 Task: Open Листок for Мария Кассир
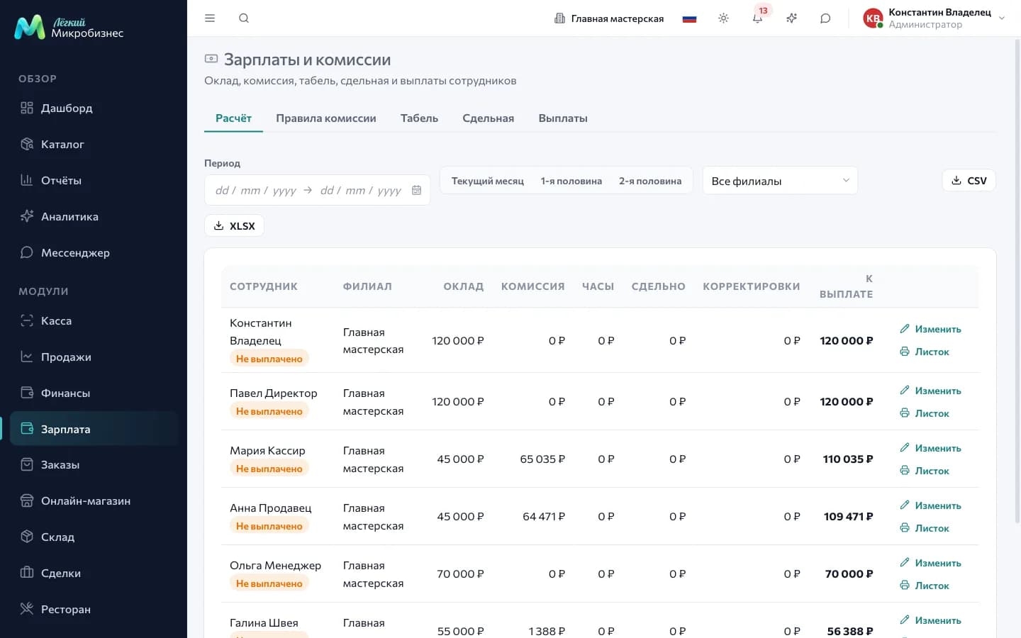[925, 471]
